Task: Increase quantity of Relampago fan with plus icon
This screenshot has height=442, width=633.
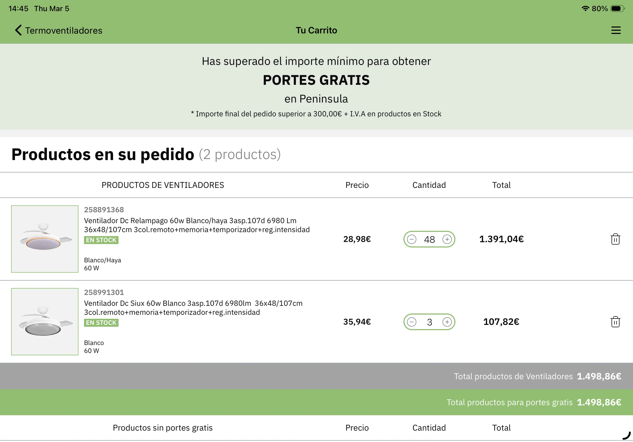Action: [447, 239]
